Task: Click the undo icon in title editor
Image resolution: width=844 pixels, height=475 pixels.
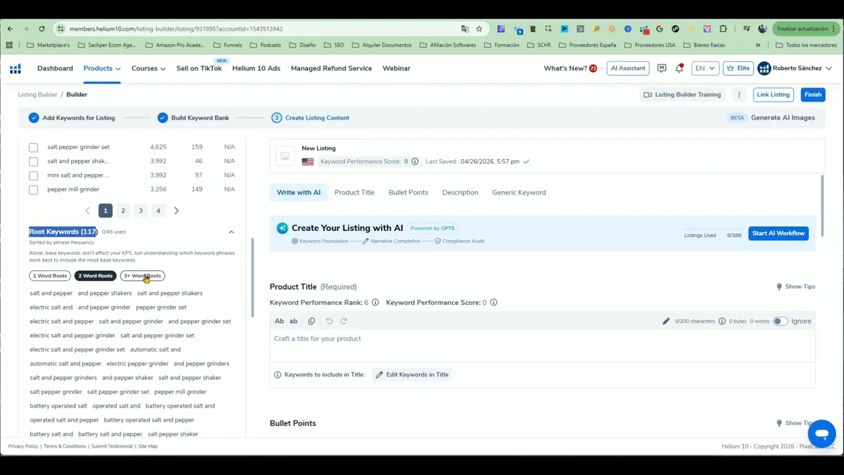Action: pos(329,321)
